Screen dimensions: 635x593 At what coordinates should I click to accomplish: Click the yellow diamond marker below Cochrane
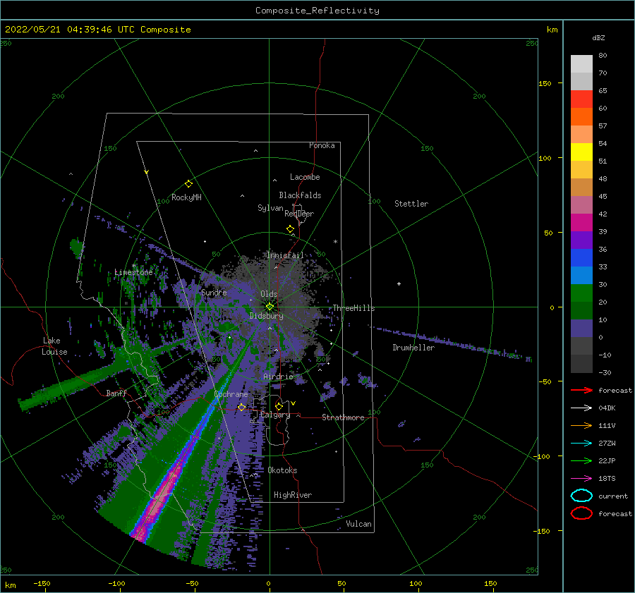pyautogui.click(x=241, y=407)
